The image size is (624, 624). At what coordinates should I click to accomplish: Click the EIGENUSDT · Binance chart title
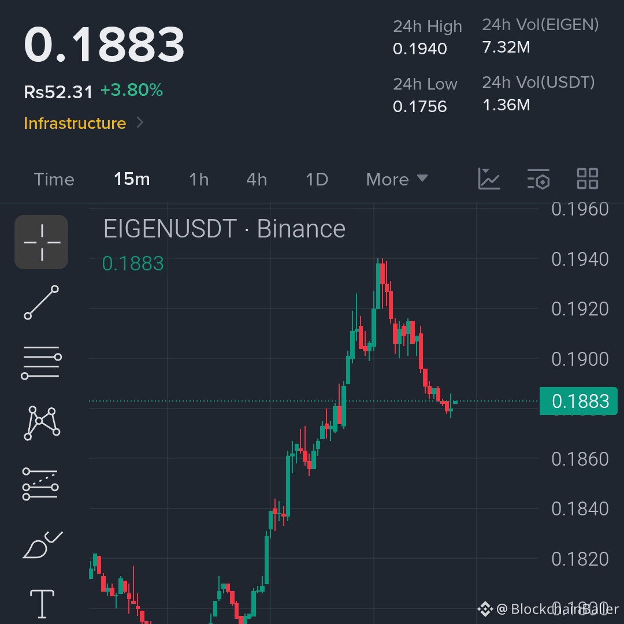224,229
